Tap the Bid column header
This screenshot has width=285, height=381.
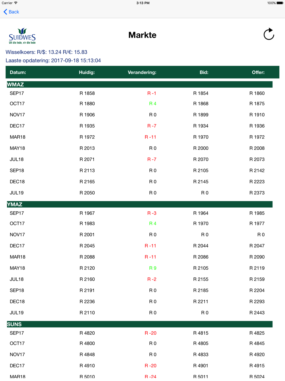tap(204, 72)
